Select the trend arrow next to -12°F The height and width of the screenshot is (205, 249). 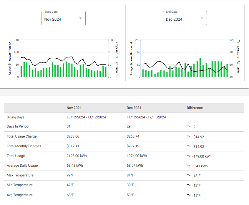(x=188, y=186)
